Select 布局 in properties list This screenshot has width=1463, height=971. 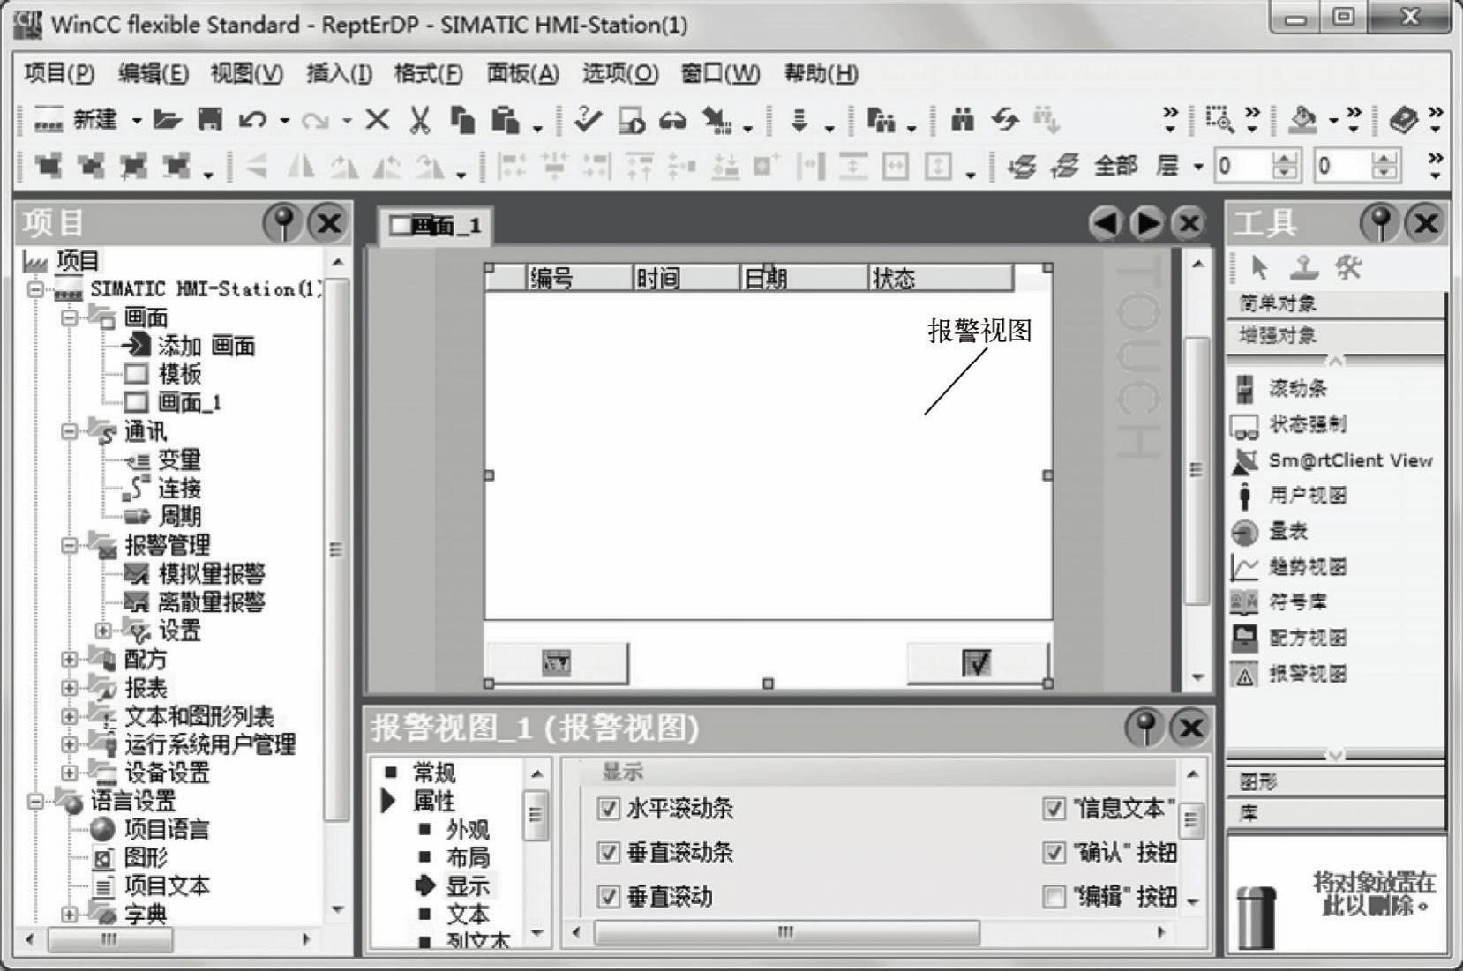468,857
